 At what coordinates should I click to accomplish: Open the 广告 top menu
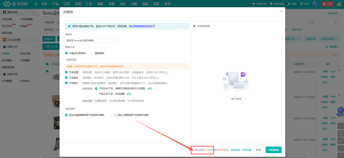(89, 4)
